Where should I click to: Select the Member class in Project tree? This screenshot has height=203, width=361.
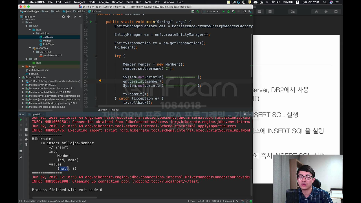pyautogui.click(x=47, y=41)
